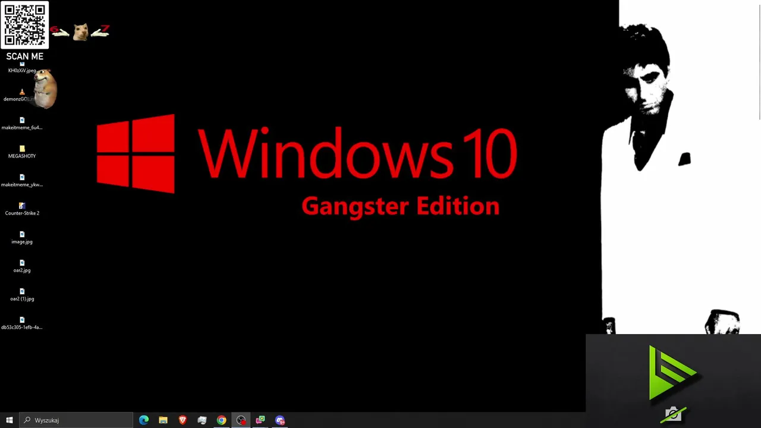
Task: Select the makeitmeme_6u4 desktop file
Action: 22,124
